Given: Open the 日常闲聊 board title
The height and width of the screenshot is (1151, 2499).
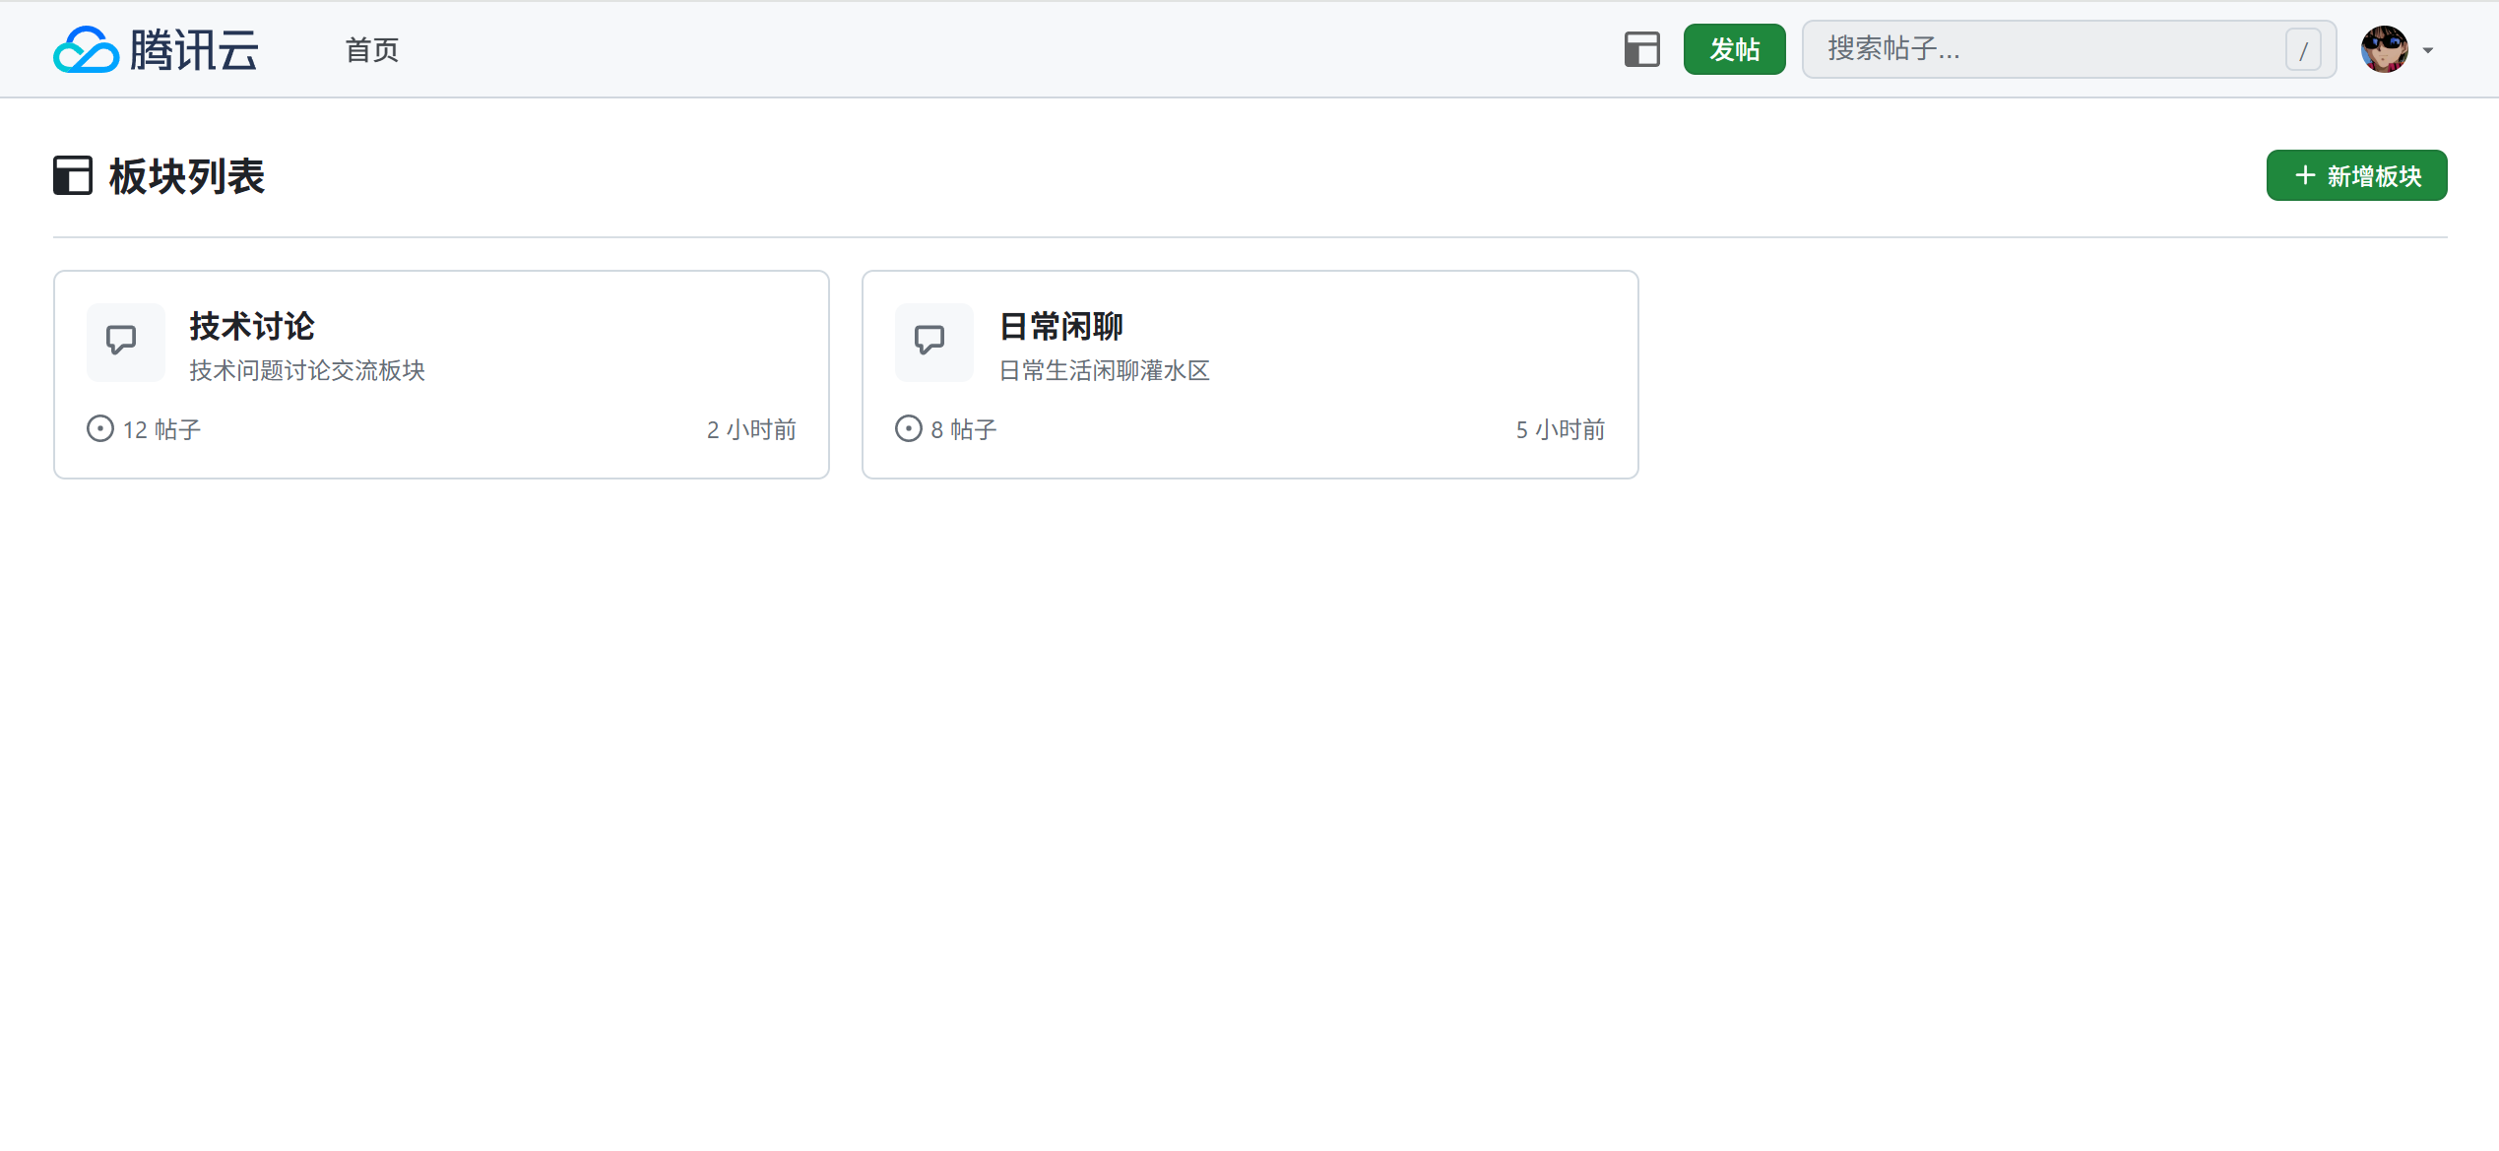Looking at the screenshot, I should 1060,326.
